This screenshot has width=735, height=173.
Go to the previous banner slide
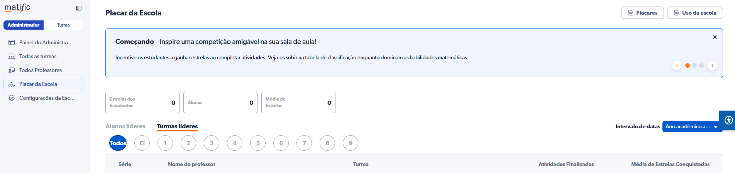point(677,66)
